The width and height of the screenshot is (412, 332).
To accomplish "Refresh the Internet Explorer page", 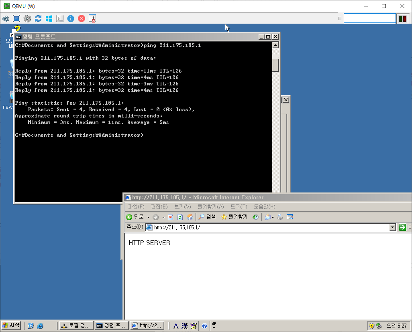I will click(x=180, y=217).
